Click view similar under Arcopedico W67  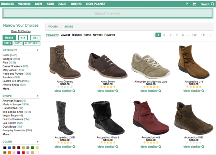tap(194, 147)
